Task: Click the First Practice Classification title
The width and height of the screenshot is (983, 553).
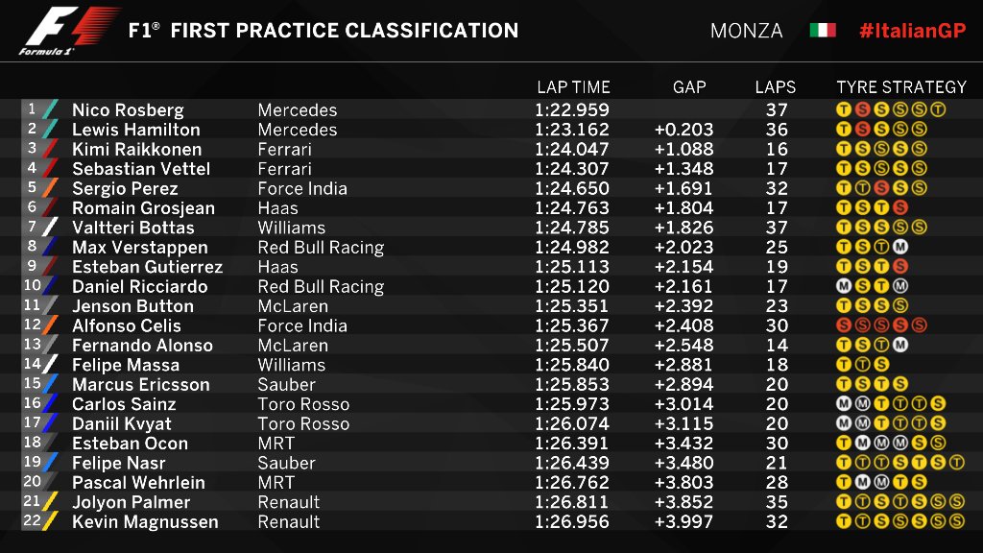Action: [324, 31]
